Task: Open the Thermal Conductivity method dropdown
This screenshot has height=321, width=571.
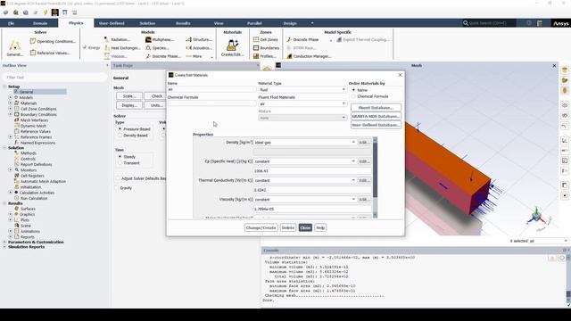Action: (304, 180)
